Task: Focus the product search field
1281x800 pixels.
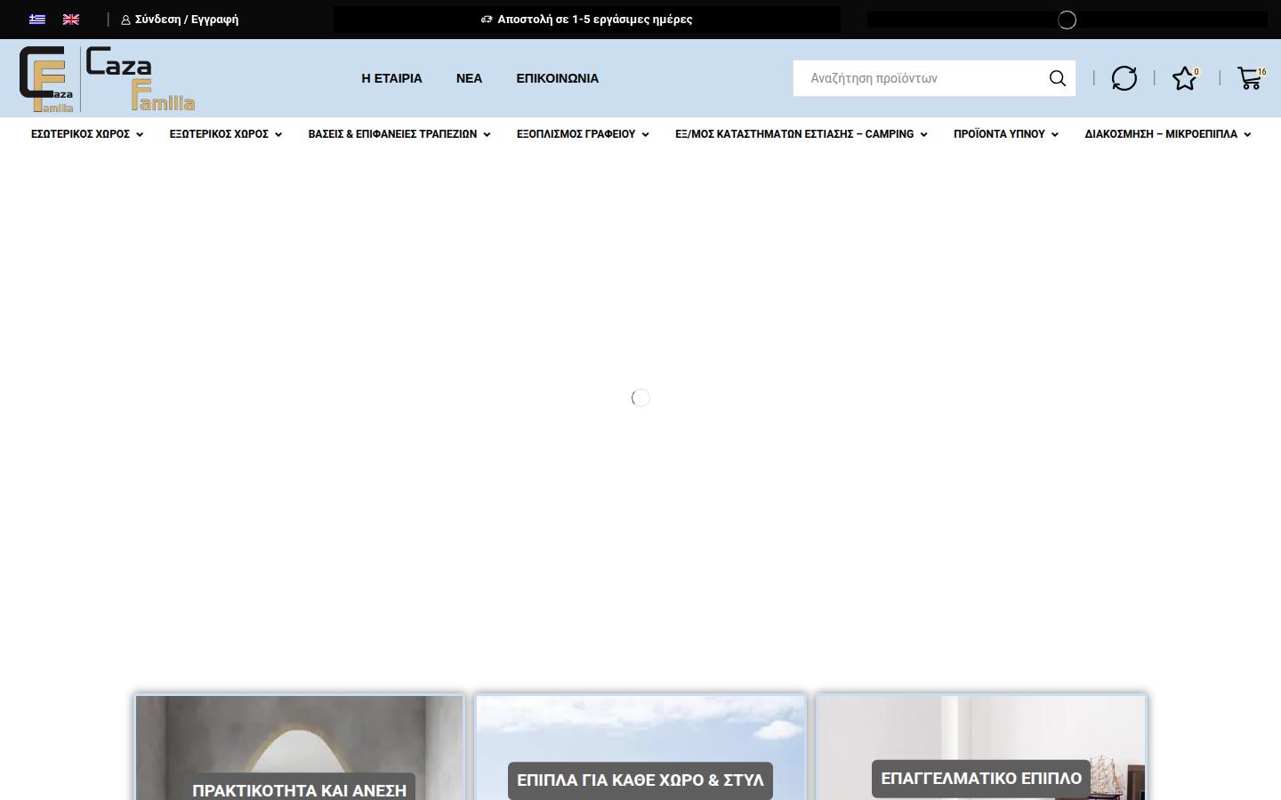Action: (x=921, y=78)
